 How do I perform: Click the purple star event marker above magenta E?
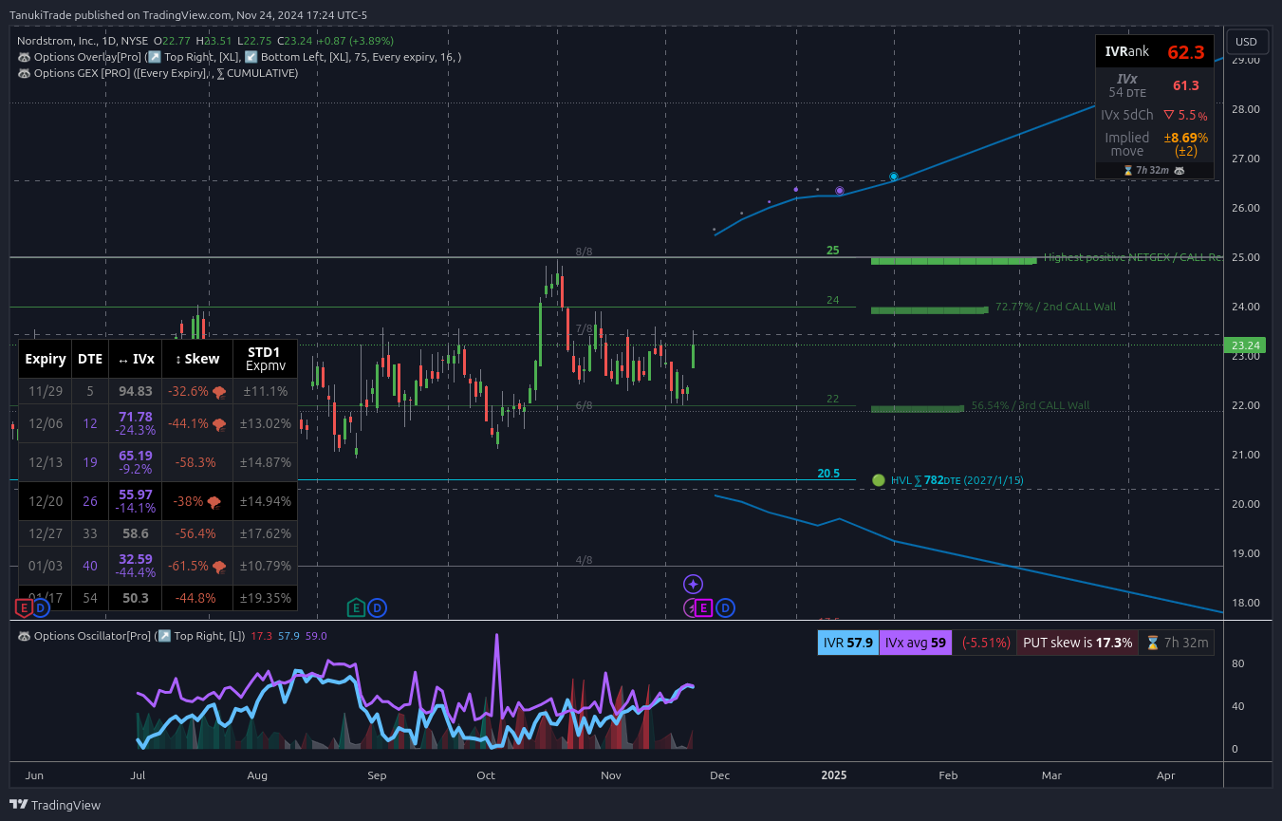pyautogui.click(x=694, y=584)
